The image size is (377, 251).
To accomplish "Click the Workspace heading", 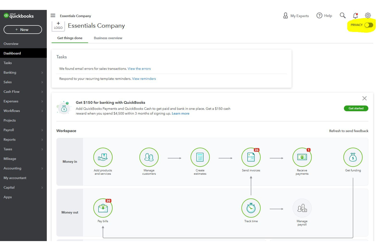I will tap(66, 131).
